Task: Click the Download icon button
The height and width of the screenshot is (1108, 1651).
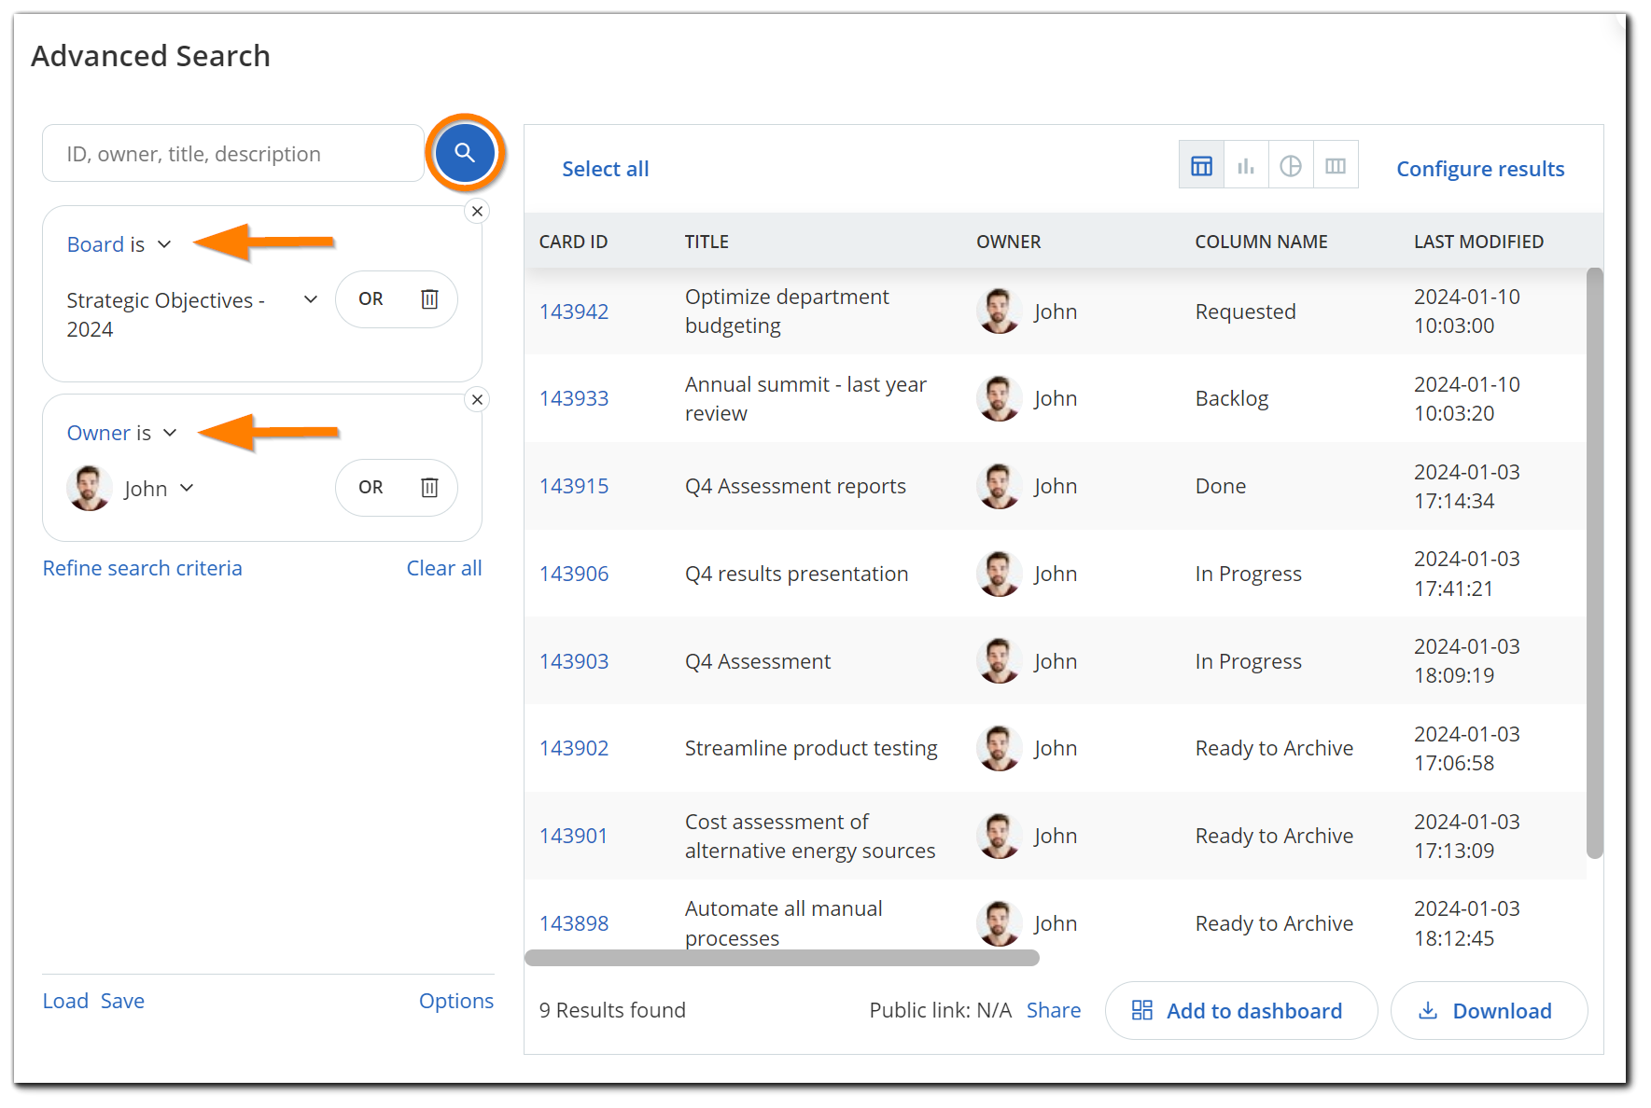Action: tap(1428, 1010)
